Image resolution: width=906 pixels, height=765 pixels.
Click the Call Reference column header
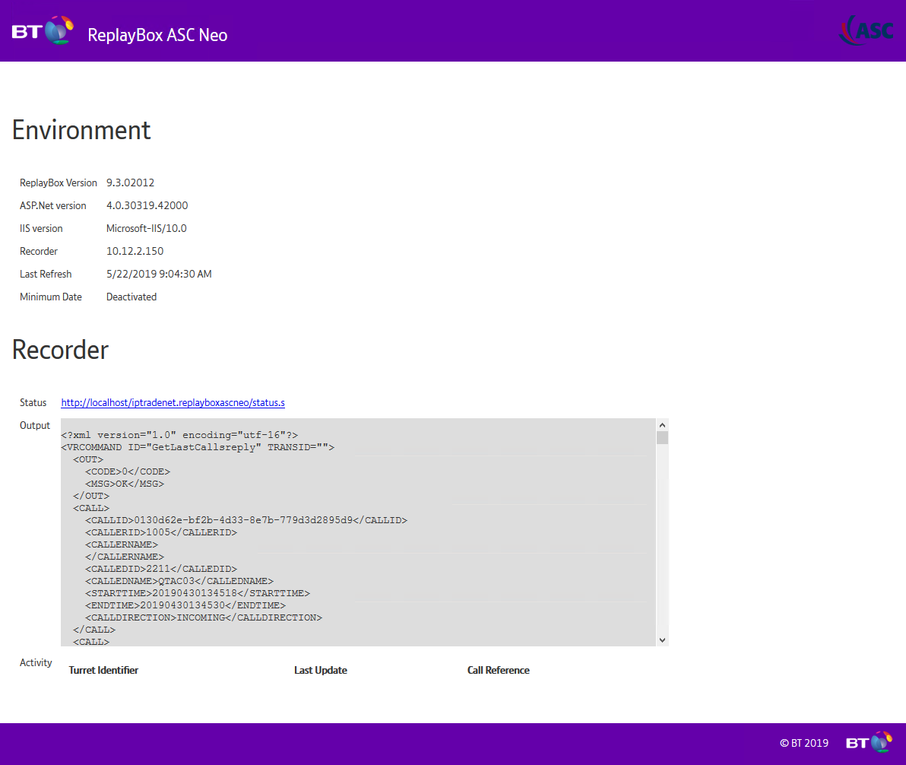point(498,670)
